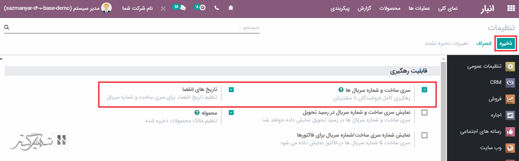Open اجاره sidebar settings tab
Image resolution: width=519 pixels, height=161 pixels.
496,115
